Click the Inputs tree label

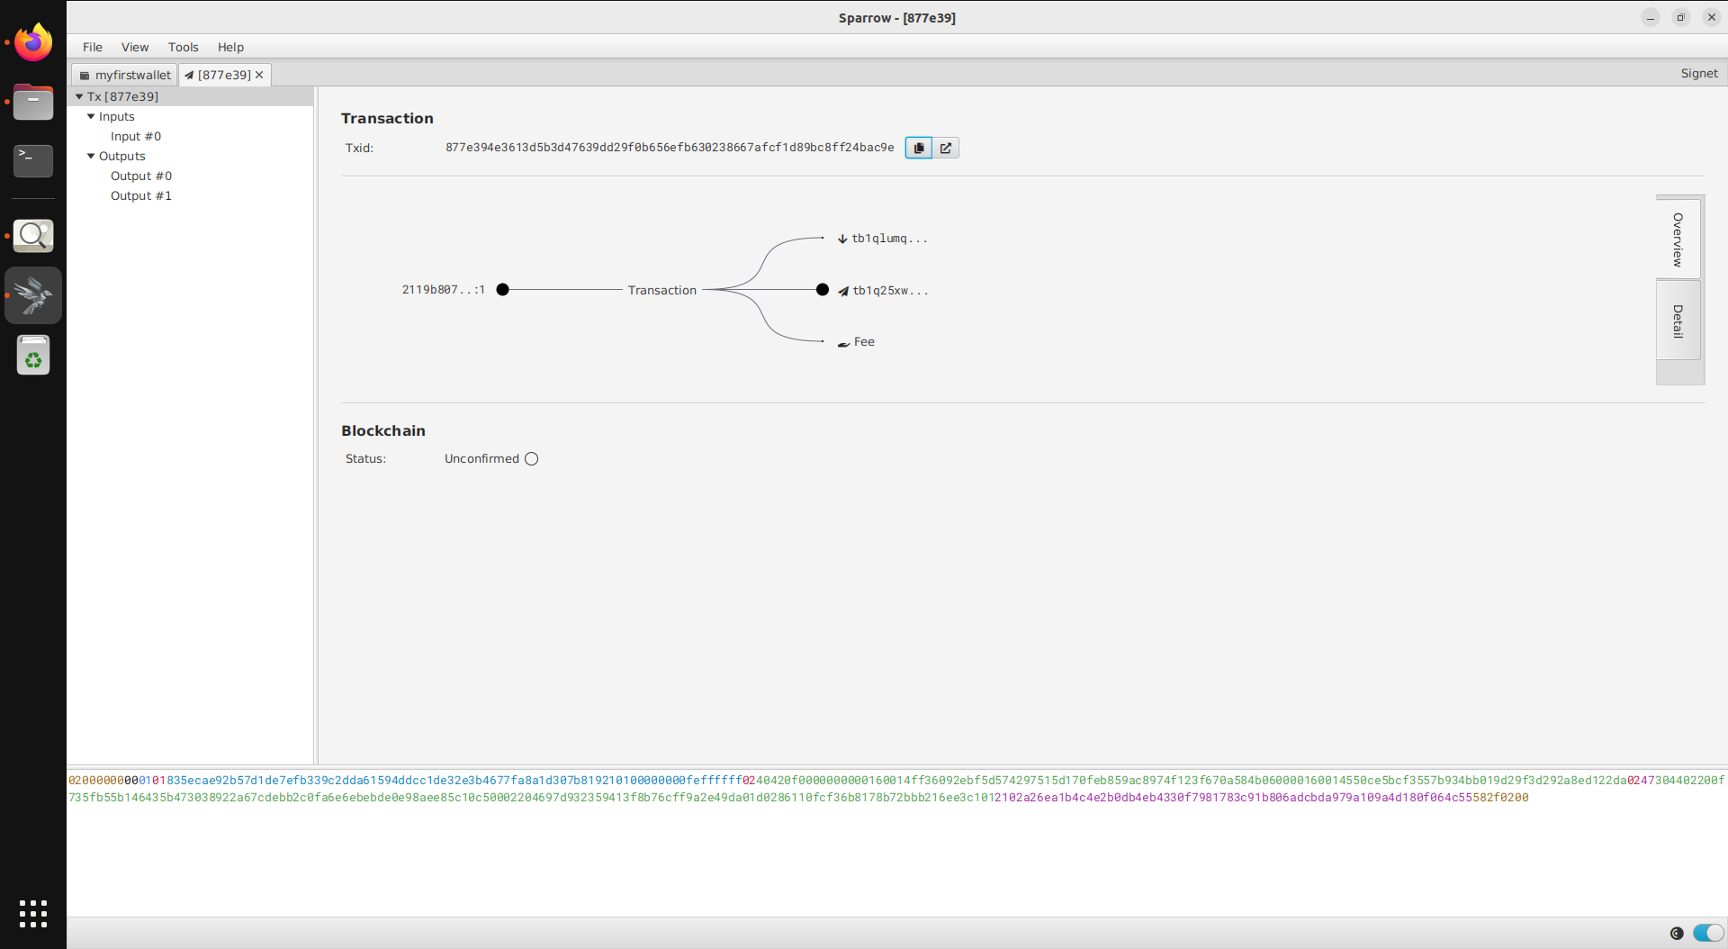(117, 116)
